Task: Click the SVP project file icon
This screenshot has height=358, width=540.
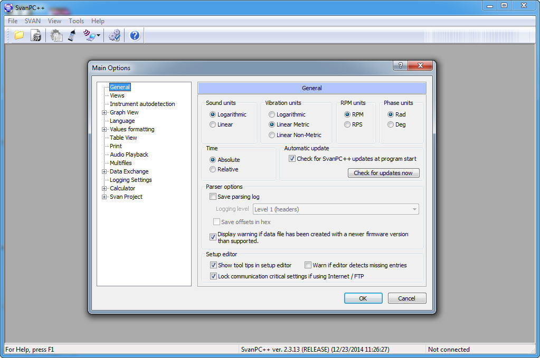Action: coord(36,35)
